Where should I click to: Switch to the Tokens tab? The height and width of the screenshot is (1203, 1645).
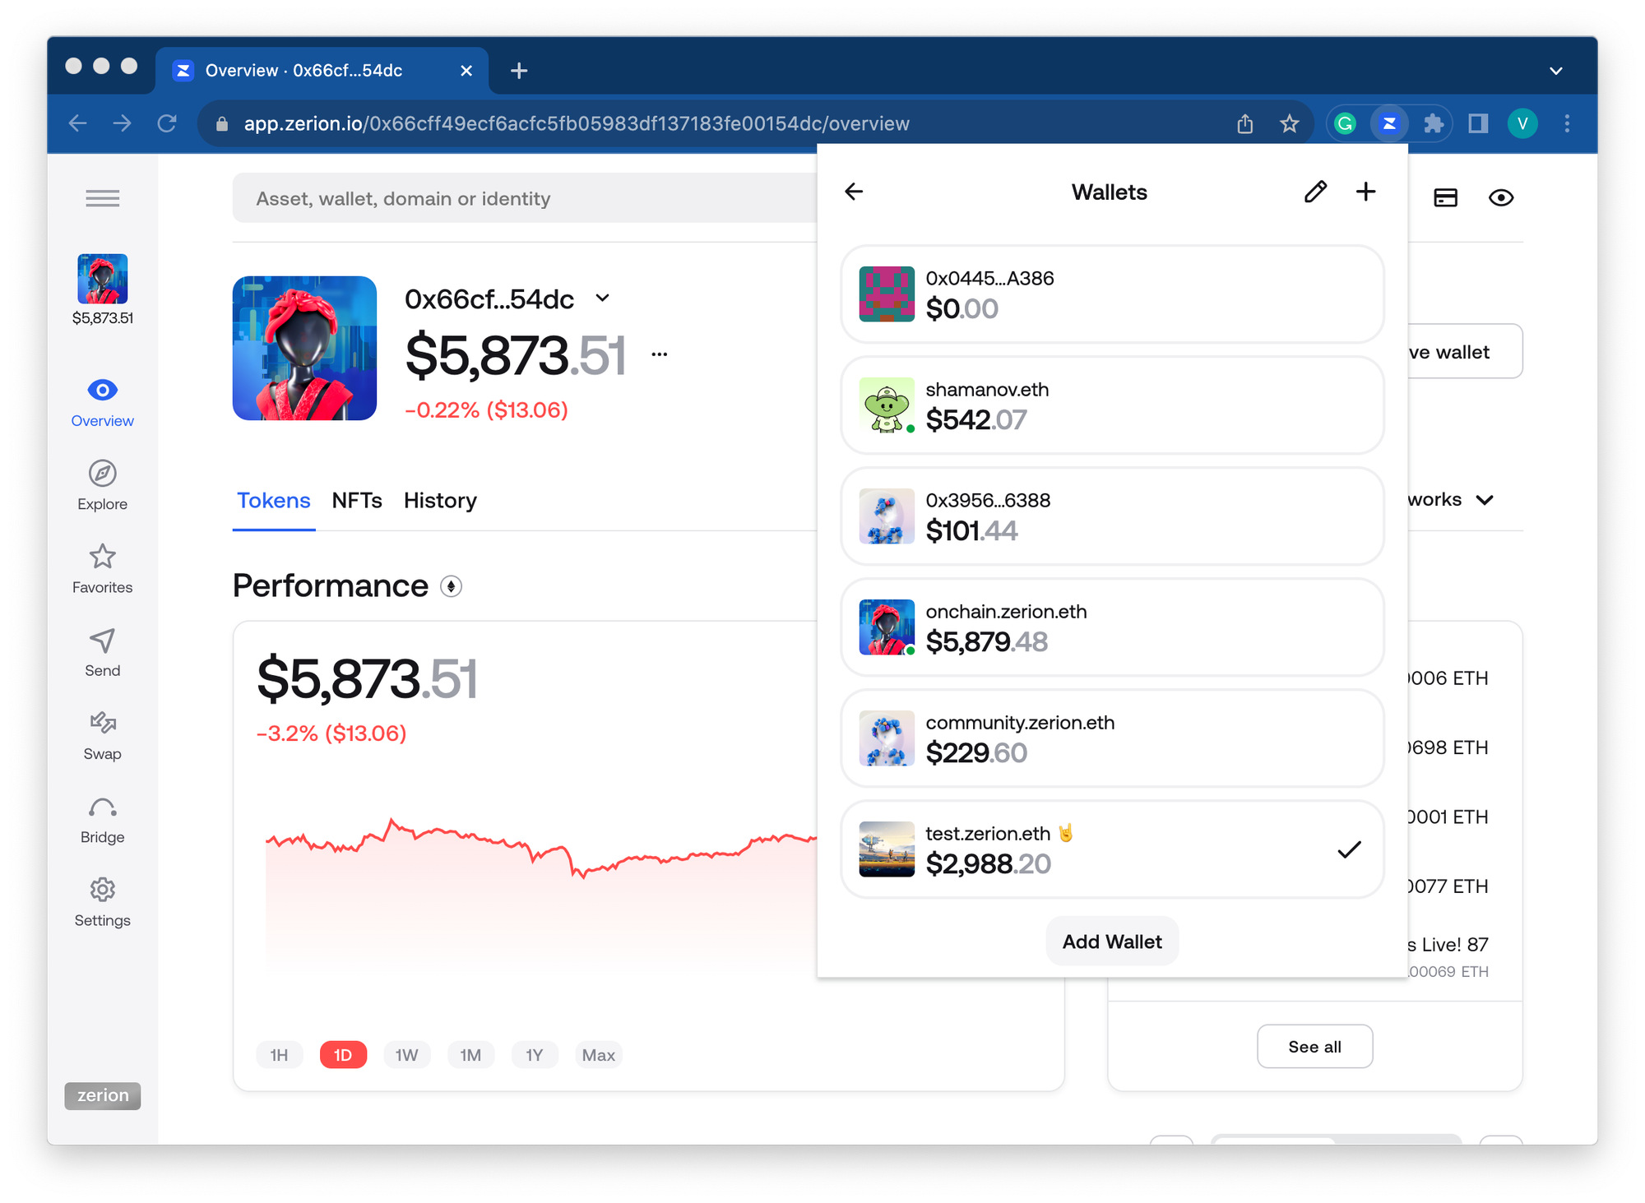273,500
